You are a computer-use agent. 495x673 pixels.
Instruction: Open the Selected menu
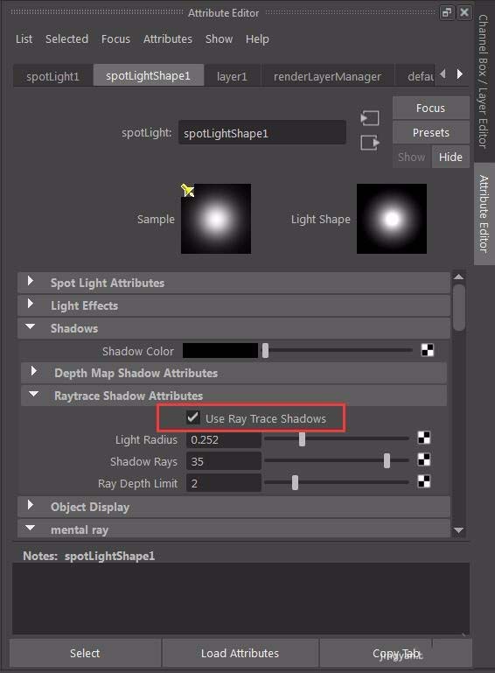point(67,39)
